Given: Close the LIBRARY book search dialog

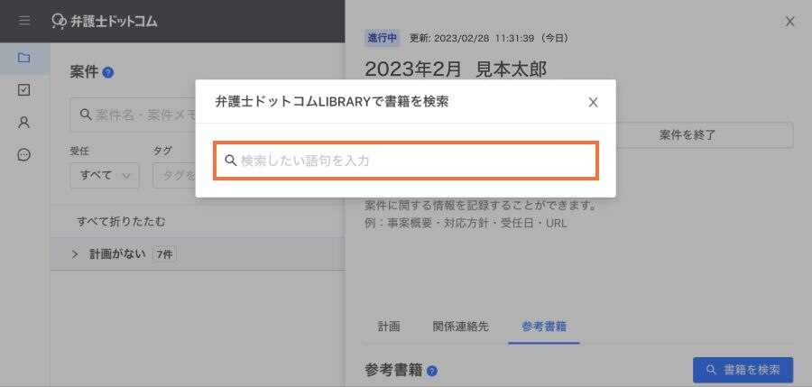Looking at the screenshot, I should click(x=594, y=102).
